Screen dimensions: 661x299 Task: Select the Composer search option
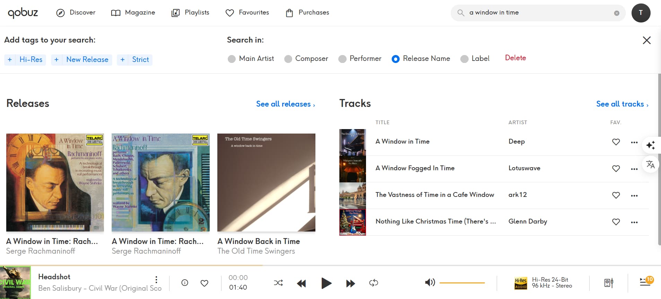[288, 59]
